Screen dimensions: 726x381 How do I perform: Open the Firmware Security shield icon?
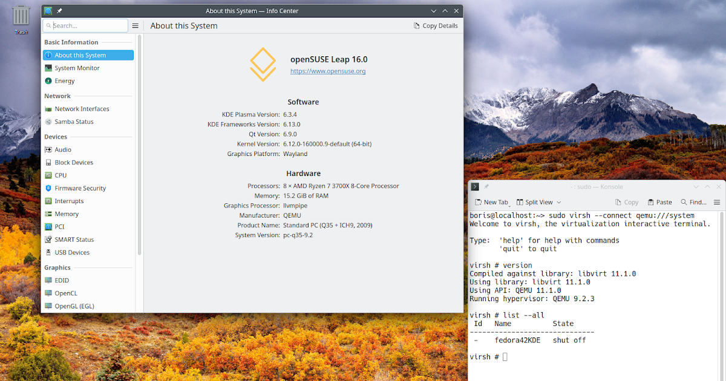tap(49, 188)
